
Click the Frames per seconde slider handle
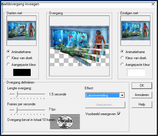click(16, 110)
